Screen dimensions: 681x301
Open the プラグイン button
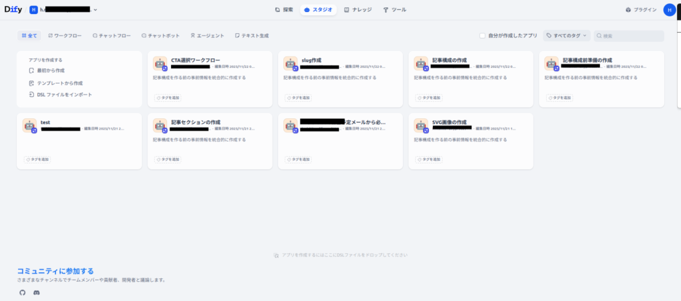click(641, 10)
